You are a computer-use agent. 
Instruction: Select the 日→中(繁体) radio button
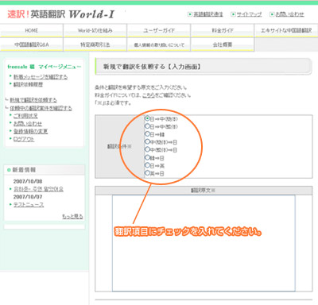tap(147, 126)
